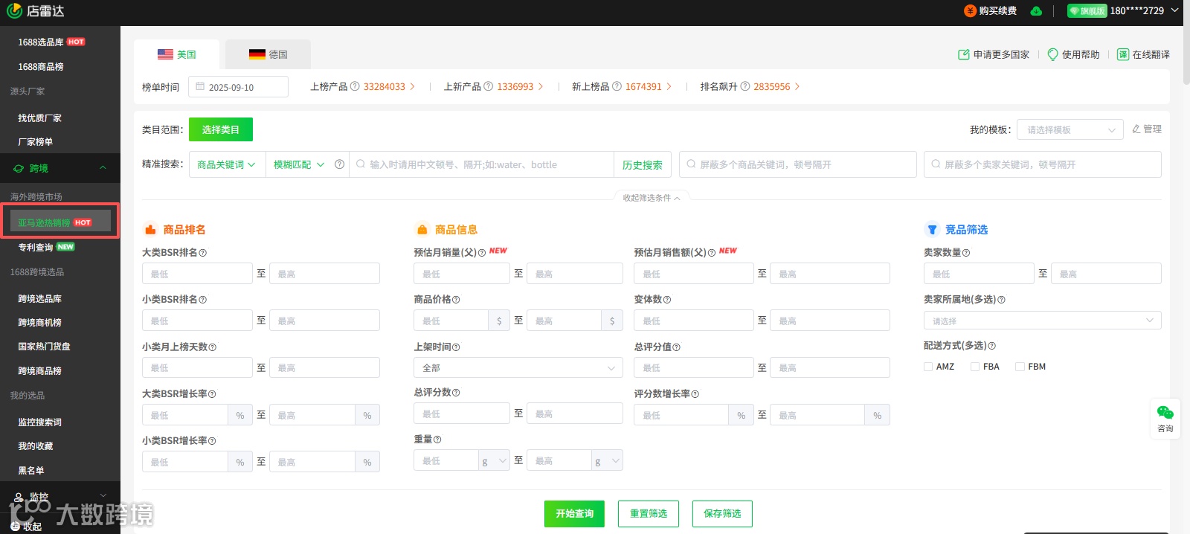Image resolution: width=1190 pixels, height=534 pixels.
Task: Click help icon next to 上新产品
Action: click(x=489, y=86)
